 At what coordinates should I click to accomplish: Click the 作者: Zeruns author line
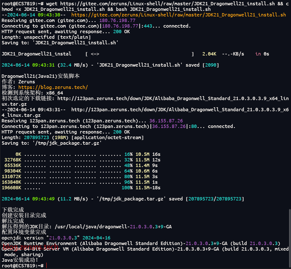[18, 82]
